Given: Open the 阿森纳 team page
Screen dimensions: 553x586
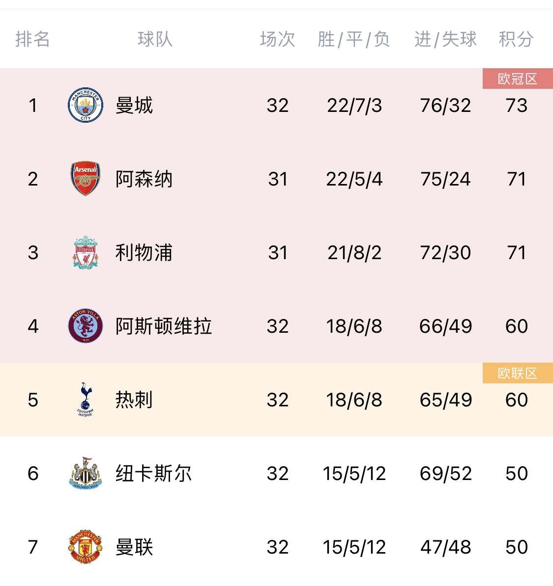Looking at the screenshot, I should (x=144, y=179).
